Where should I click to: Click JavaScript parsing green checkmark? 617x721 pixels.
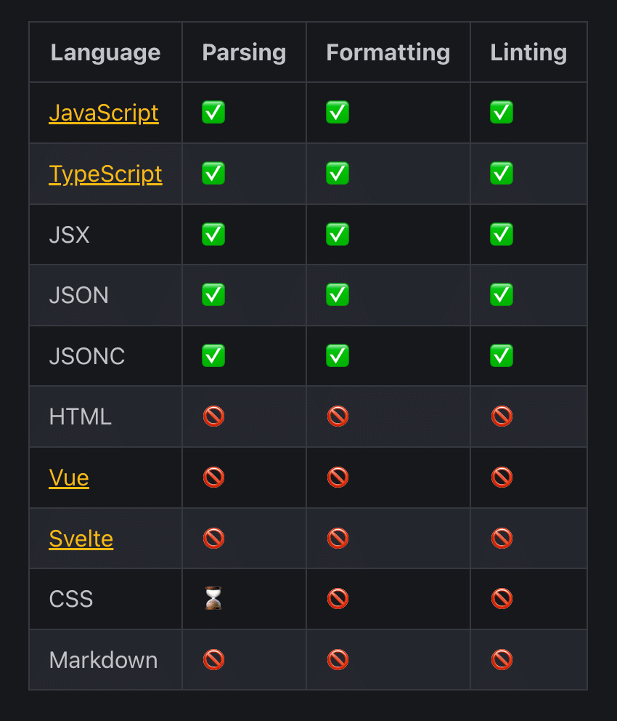tap(213, 112)
